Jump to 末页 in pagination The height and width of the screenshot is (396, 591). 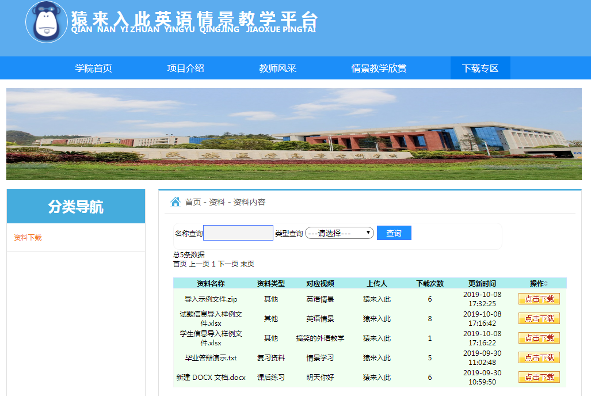pyautogui.click(x=247, y=264)
